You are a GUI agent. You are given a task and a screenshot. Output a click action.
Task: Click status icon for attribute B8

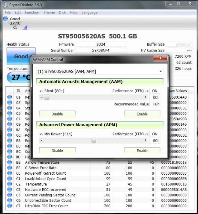click(x=10, y=141)
